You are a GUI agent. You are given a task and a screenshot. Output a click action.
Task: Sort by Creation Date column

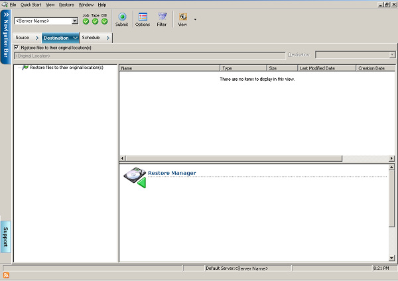coord(375,68)
